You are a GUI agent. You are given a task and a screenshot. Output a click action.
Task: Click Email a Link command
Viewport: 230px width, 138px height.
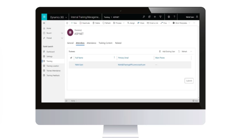pos(153,23)
